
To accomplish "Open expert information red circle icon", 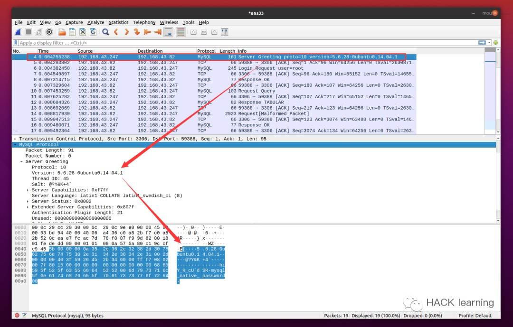I will click(x=17, y=316).
